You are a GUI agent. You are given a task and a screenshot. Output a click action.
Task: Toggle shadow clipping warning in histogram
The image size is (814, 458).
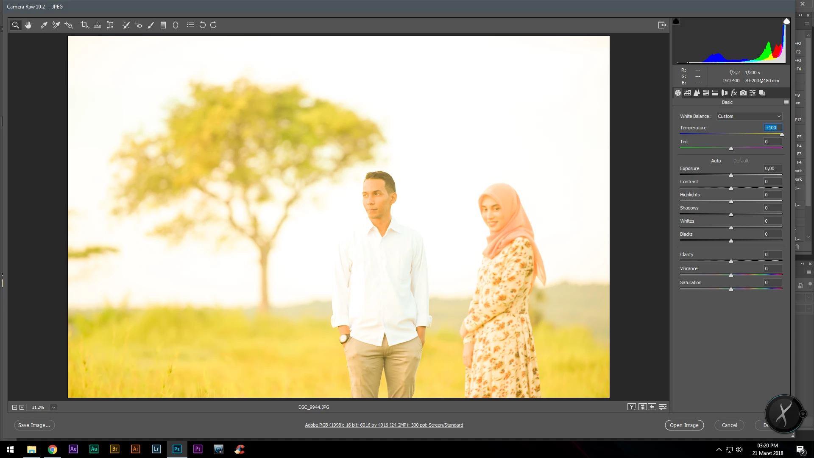(676, 21)
